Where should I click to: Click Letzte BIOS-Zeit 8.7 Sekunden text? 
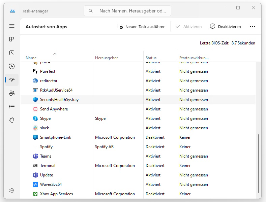tap(227, 43)
